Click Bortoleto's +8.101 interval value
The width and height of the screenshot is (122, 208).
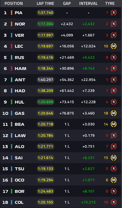tap(88, 191)
